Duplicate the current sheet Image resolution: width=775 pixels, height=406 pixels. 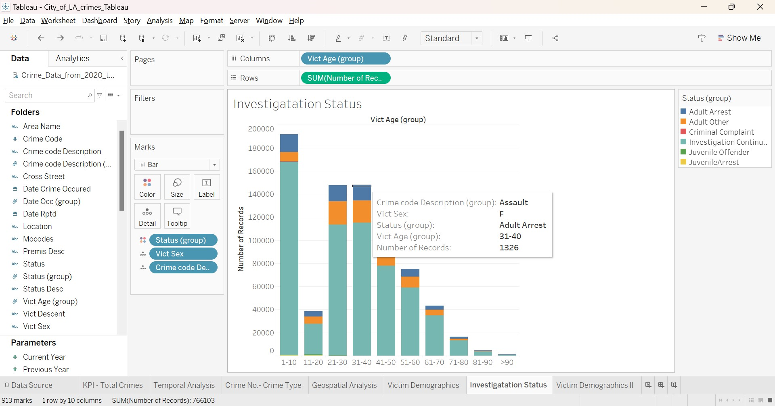tap(221, 38)
